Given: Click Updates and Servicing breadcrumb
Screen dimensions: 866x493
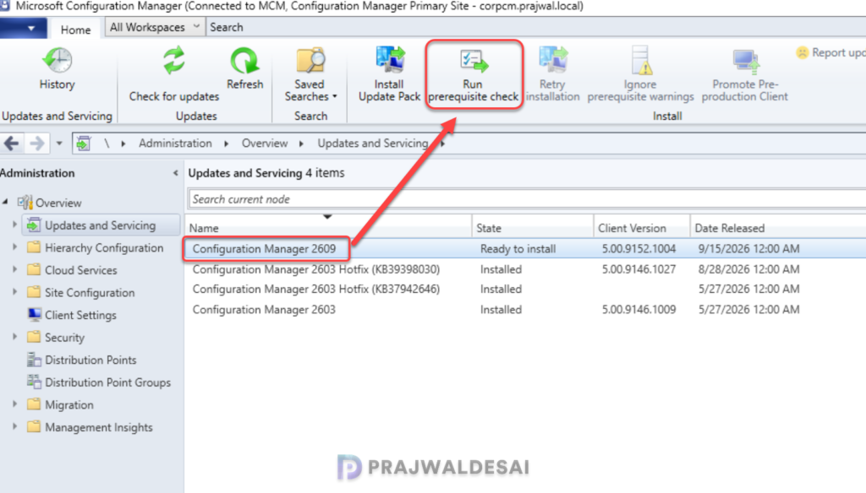Looking at the screenshot, I should [x=373, y=144].
